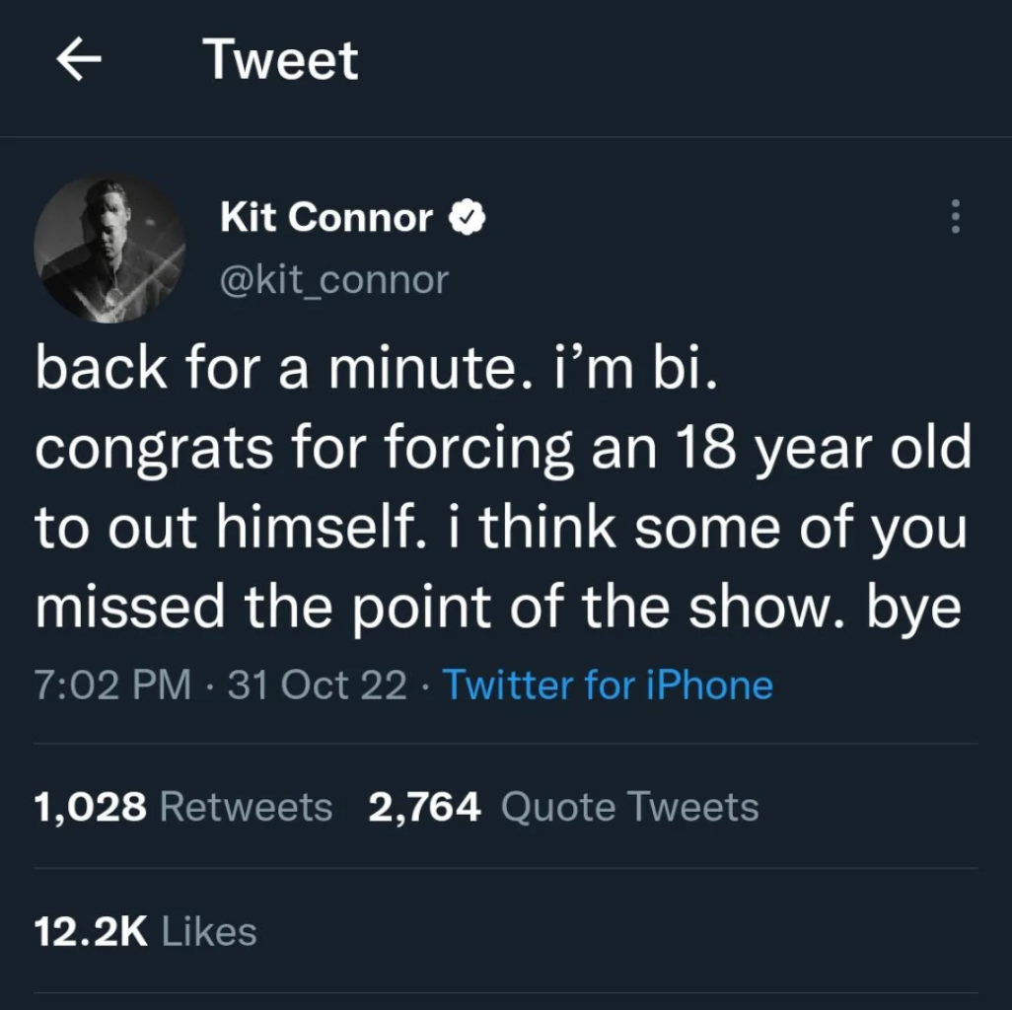This screenshot has width=1012, height=1010.
Task: Open the Quote Tweets list label
Action: tap(630, 808)
